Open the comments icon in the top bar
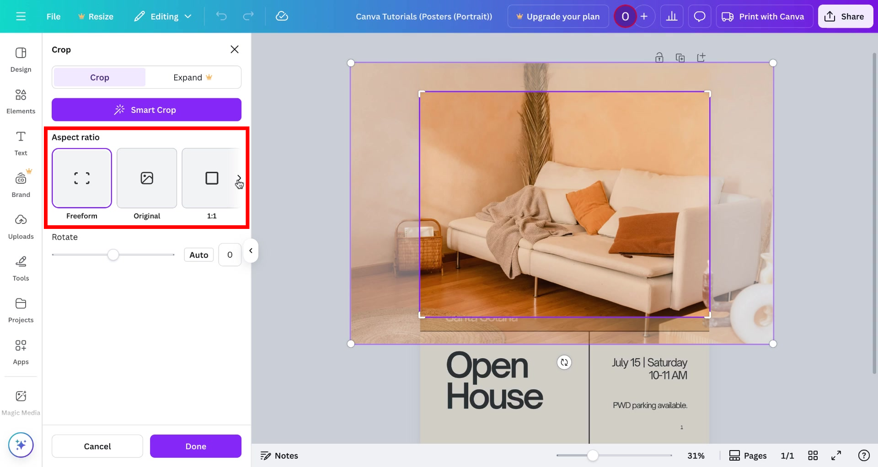This screenshot has height=467, width=878. [x=700, y=16]
